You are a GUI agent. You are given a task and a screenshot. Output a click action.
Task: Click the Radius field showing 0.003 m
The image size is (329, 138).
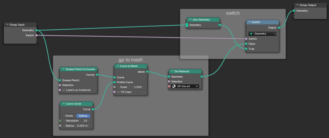point(76,126)
